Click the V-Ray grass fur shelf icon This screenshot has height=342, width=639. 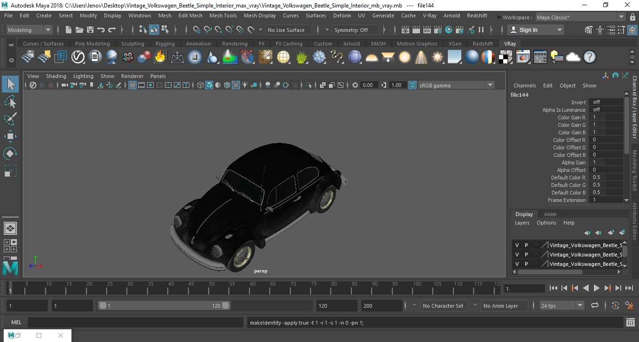click(x=302, y=57)
